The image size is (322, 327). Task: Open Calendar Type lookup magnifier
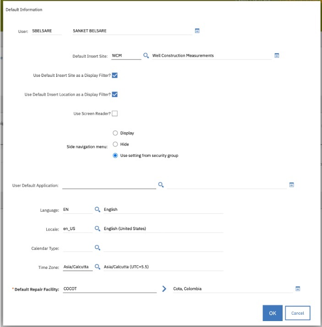coord(98,247)
